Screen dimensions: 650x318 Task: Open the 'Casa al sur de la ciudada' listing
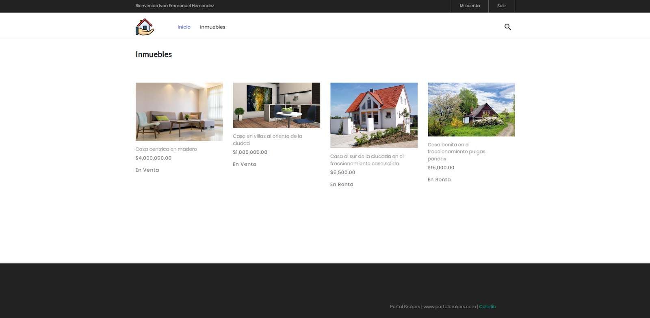[x=367, y=160]
